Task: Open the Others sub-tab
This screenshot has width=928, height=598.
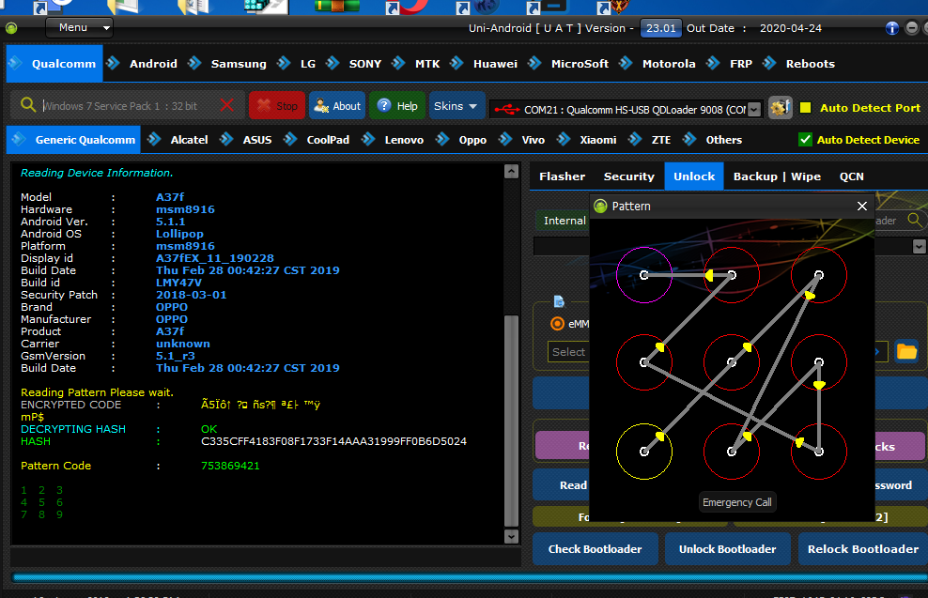Action: [723, 140]
